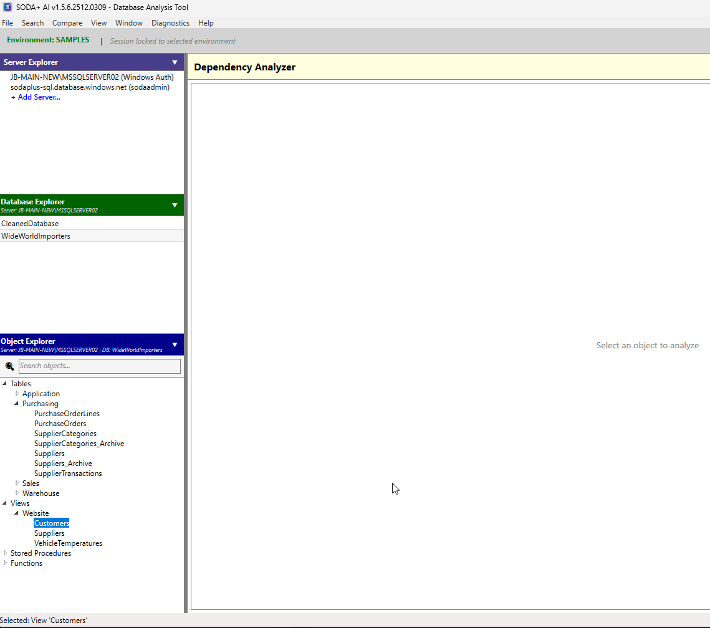
Task: Select the PurchaseOrderLines table
Action: click(x=67, y=414)
